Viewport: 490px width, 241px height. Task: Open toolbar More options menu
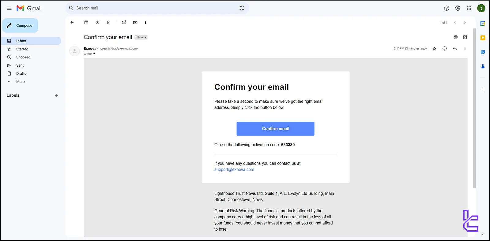145,22
